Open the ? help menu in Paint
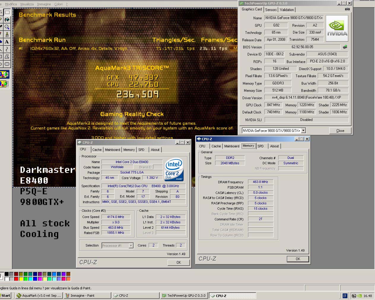 tap(66, 4)
